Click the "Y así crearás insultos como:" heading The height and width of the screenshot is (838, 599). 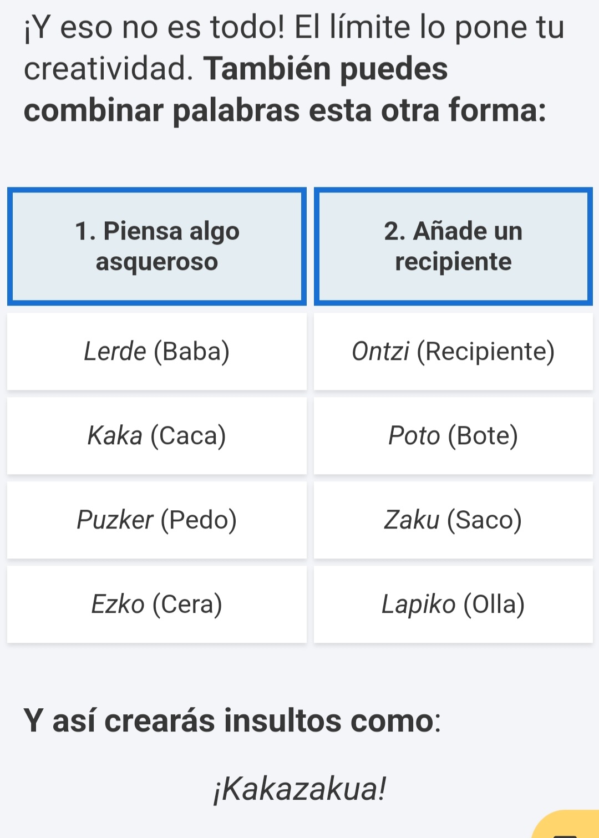[x=232, y=720]
